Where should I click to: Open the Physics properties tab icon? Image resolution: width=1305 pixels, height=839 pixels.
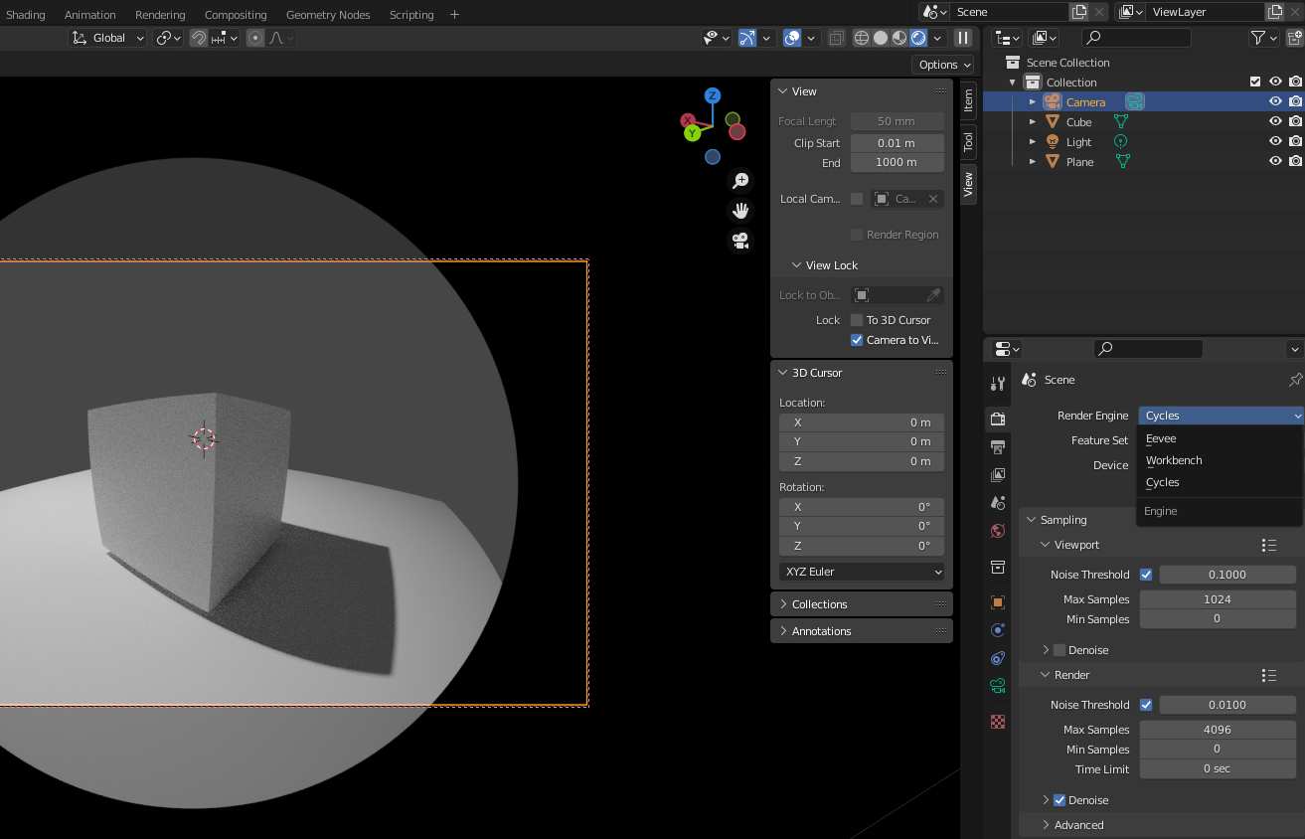tap(998, 630)
